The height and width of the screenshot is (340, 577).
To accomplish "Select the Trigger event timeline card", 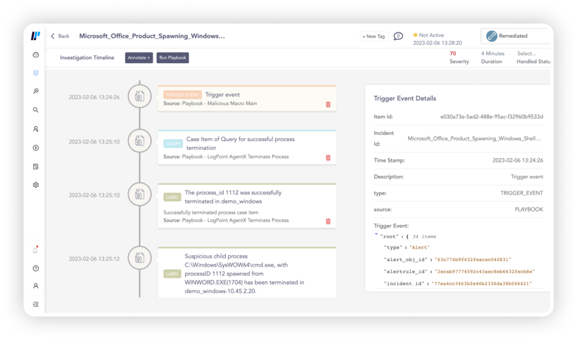I will tap(247, 98).
